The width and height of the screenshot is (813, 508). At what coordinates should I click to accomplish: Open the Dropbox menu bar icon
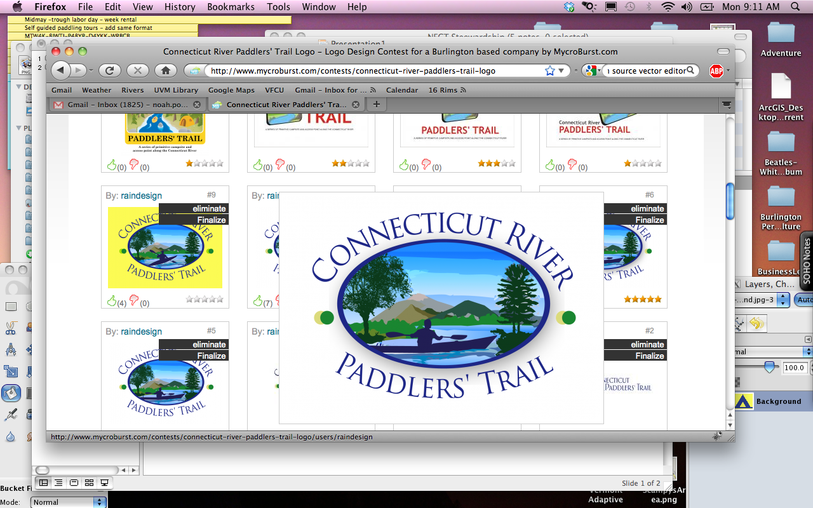[x=569, y=7]
